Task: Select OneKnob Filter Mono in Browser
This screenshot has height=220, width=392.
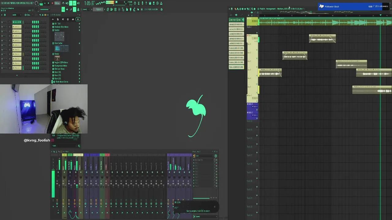Action: (61, 27)
